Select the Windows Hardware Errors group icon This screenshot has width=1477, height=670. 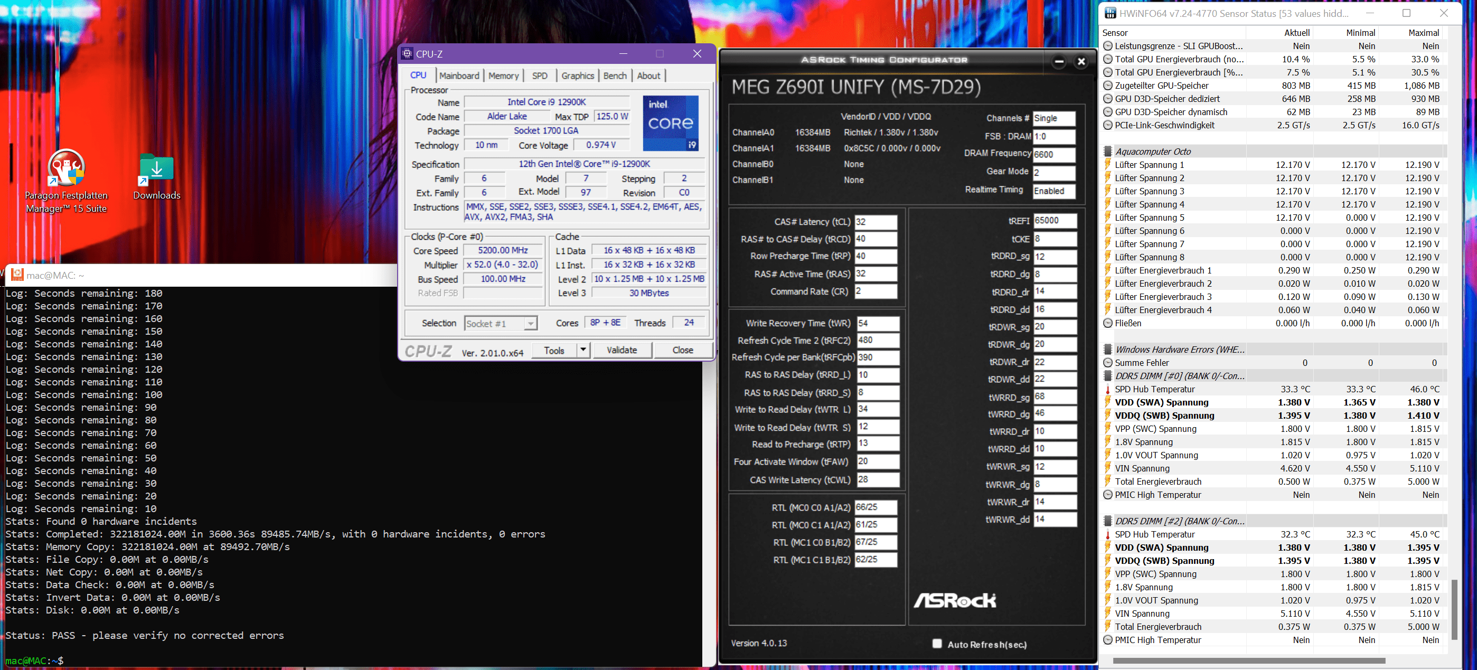[1108, 350]
